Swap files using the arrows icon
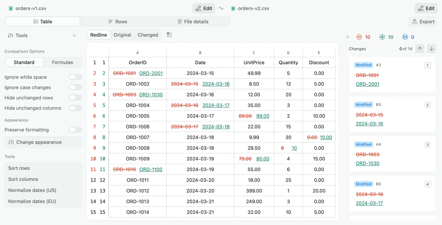This screenshot has height=225, width=442. click(221, 8)
